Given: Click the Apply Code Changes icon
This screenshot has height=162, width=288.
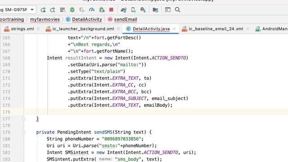Looking at the screenshot, I should (x=63, y=10).
